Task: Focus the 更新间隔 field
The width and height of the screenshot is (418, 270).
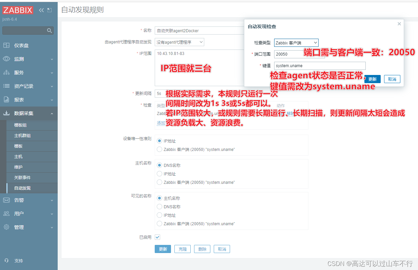Action: tap(160, 93)
